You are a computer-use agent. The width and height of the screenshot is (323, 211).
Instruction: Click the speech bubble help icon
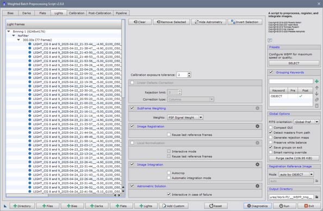pyautogui.click(x=270, y=40)
